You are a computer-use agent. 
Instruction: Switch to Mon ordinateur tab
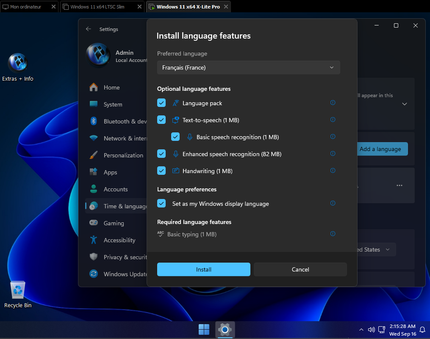tap(25, 7)
